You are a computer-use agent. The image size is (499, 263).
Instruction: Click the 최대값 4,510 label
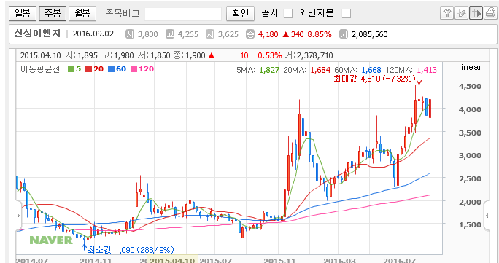click(x=374, y=79)
